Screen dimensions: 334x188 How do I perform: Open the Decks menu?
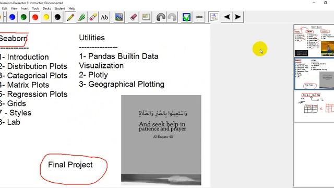point(46,8)
